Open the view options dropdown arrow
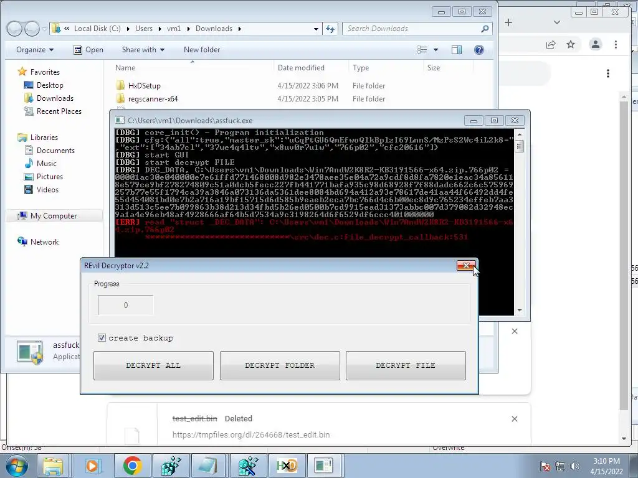The image size is (638, 478). 436,50
